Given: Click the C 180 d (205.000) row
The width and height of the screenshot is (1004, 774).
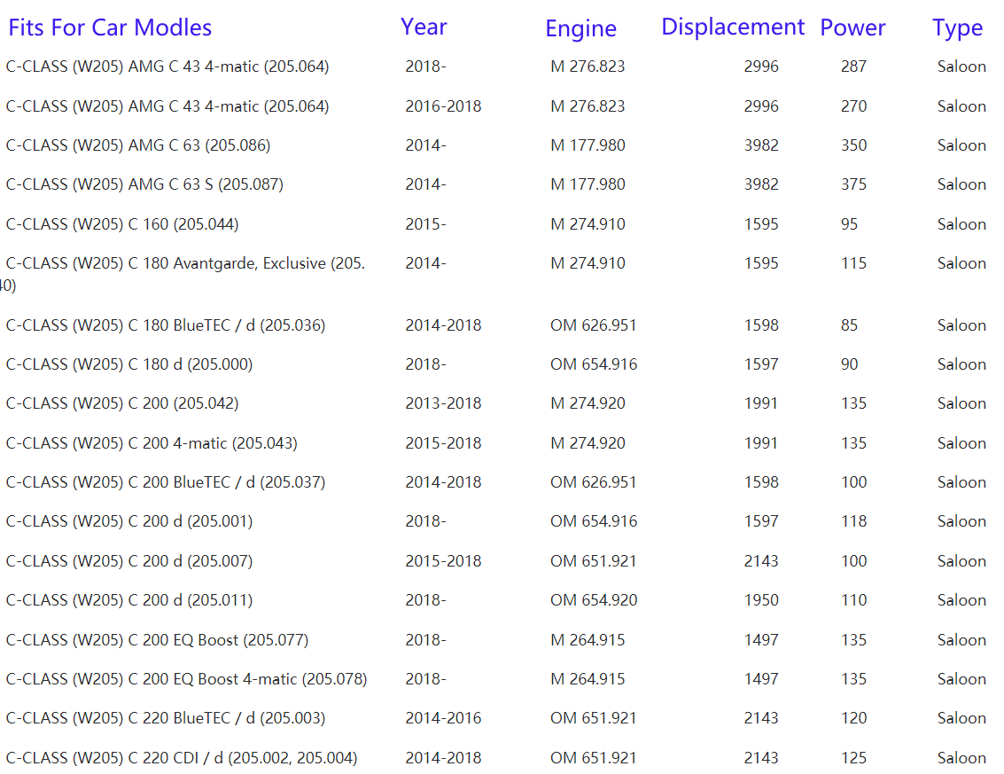Looking at the screenshot, I should pyautogui.click(x=129, y=364).
